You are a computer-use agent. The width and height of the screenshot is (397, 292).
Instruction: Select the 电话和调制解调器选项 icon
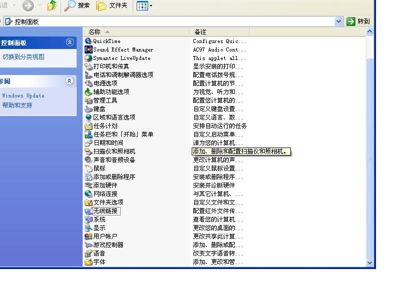88,75
